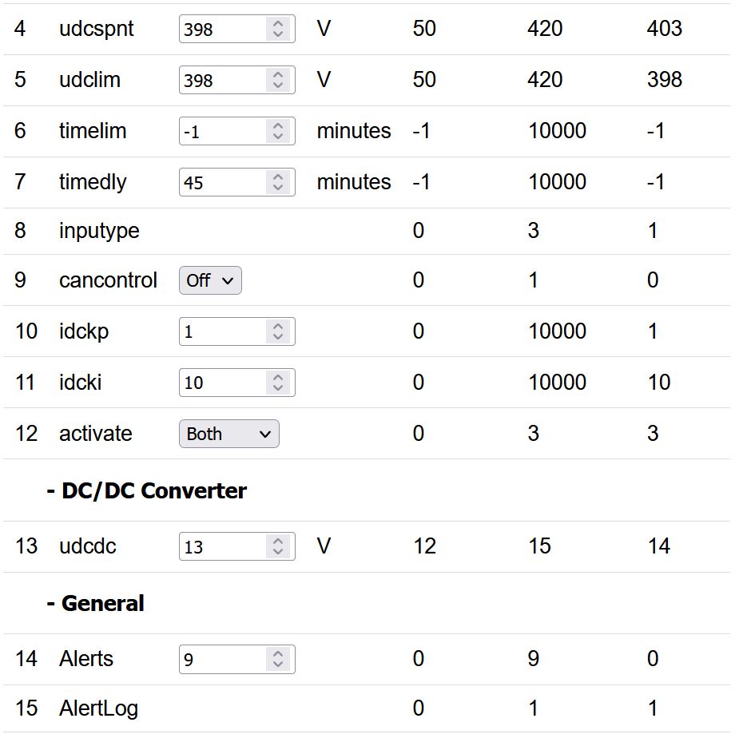Click the Alerts value input field
This screenshot has height=742, width=735.
click(224, 660)
